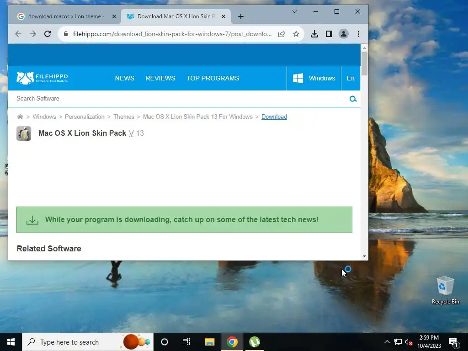The height and width of the screenshot is (351, 468).
Task: Open the Chrome profile avatar
Action: pos(344,34)
